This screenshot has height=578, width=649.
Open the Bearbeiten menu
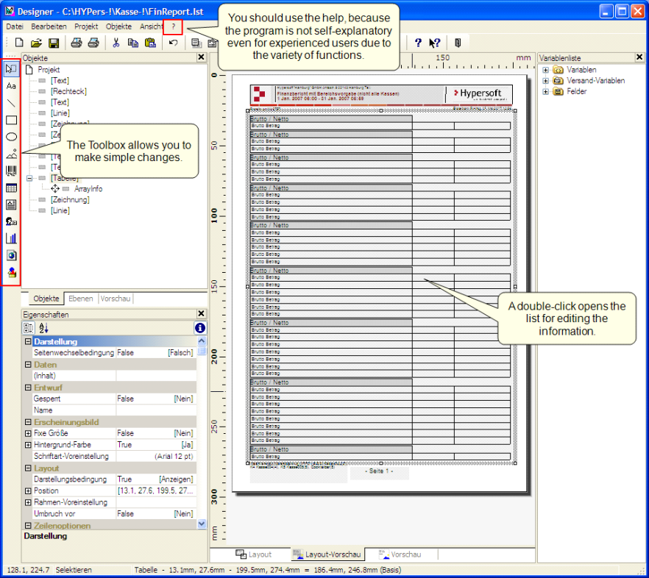tap(49, 26)
